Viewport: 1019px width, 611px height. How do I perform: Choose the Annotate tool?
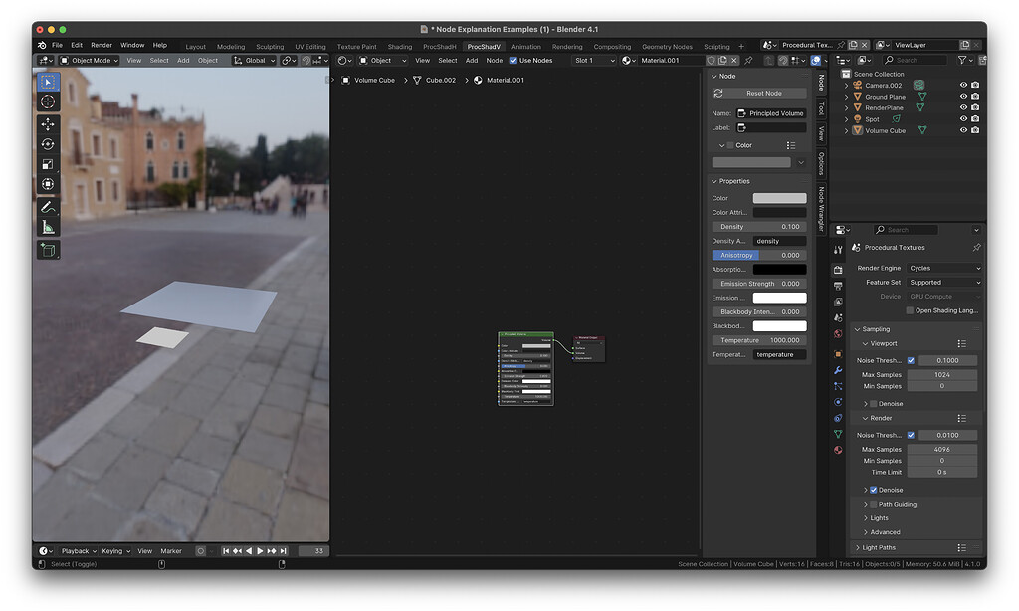pyautogui.click(x=47, y=206)
